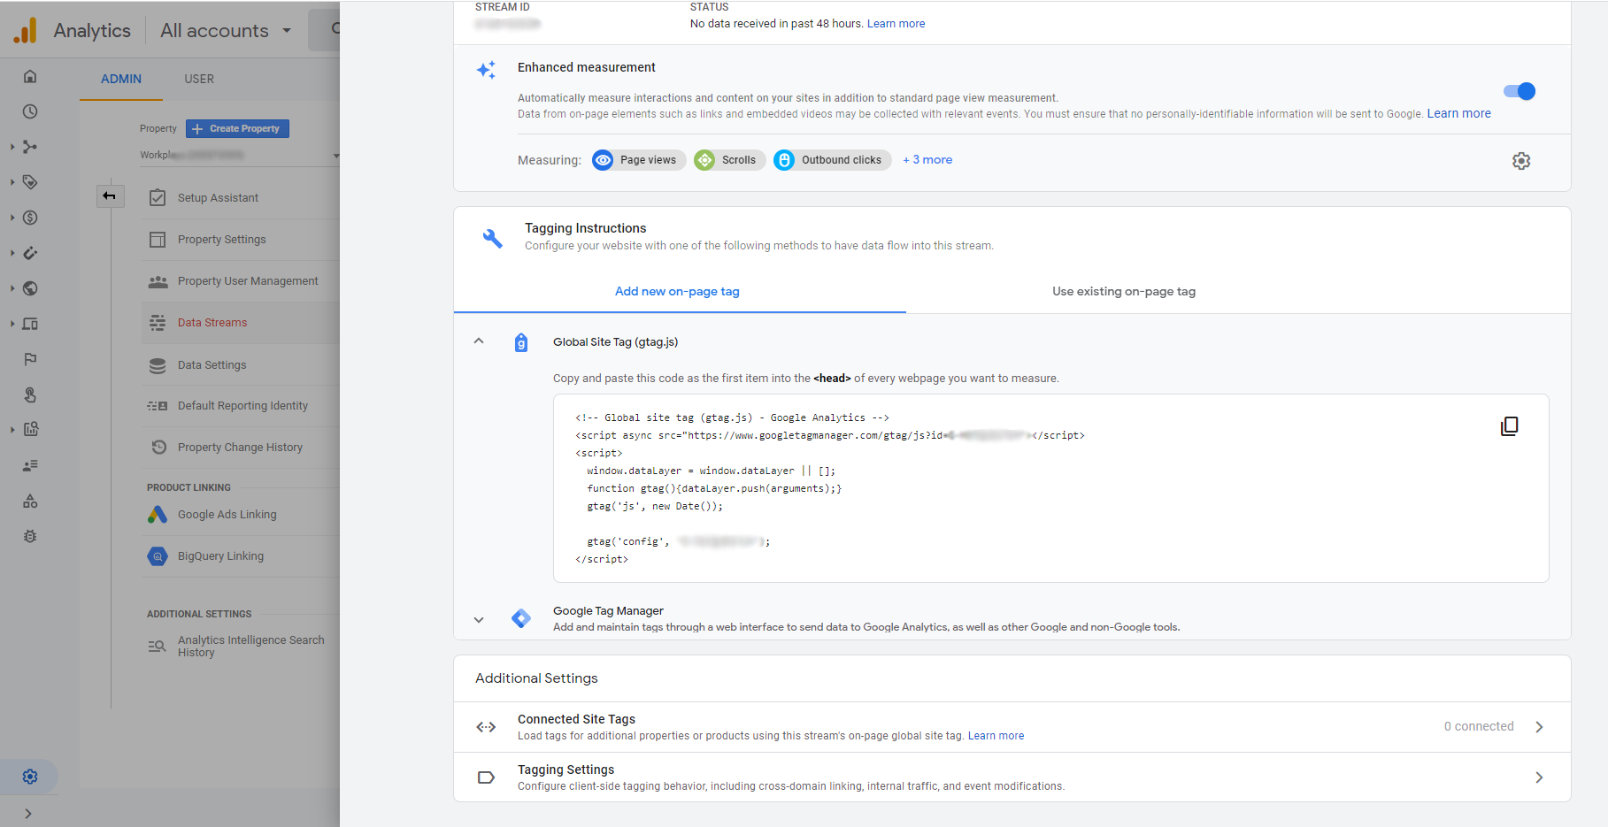Click the back arrow in Admin column

[110, 196]
